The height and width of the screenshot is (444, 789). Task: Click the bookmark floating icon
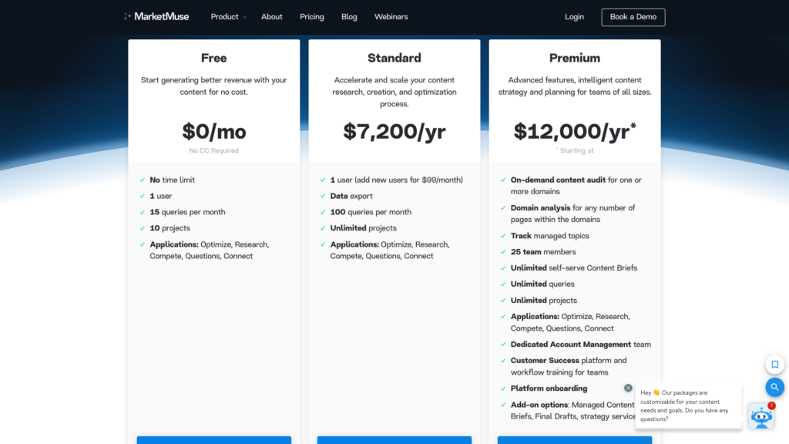(x=775, y=365)
